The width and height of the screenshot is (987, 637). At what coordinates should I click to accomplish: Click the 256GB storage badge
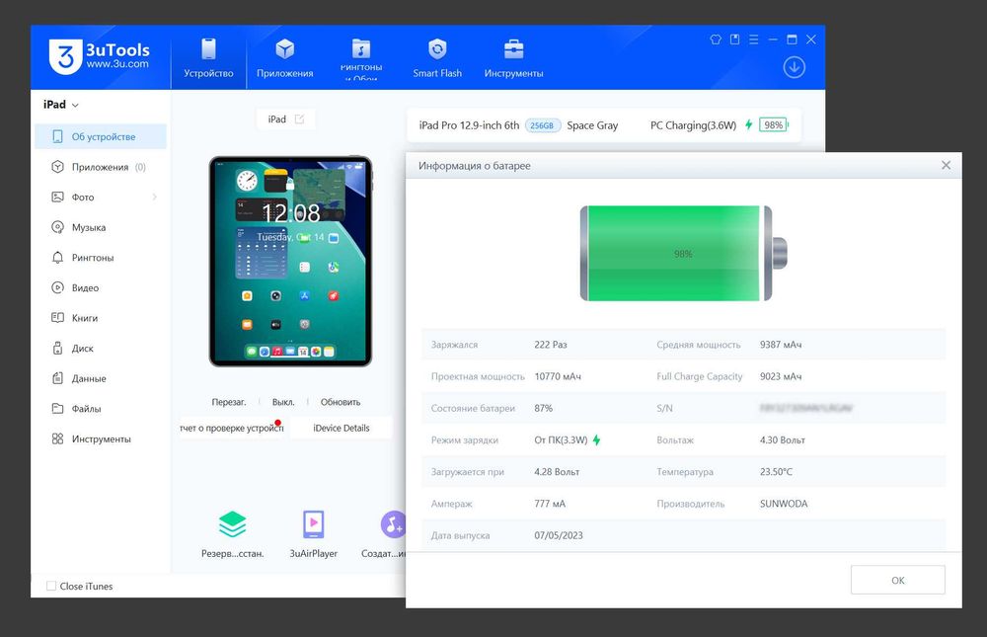[542, 125]
